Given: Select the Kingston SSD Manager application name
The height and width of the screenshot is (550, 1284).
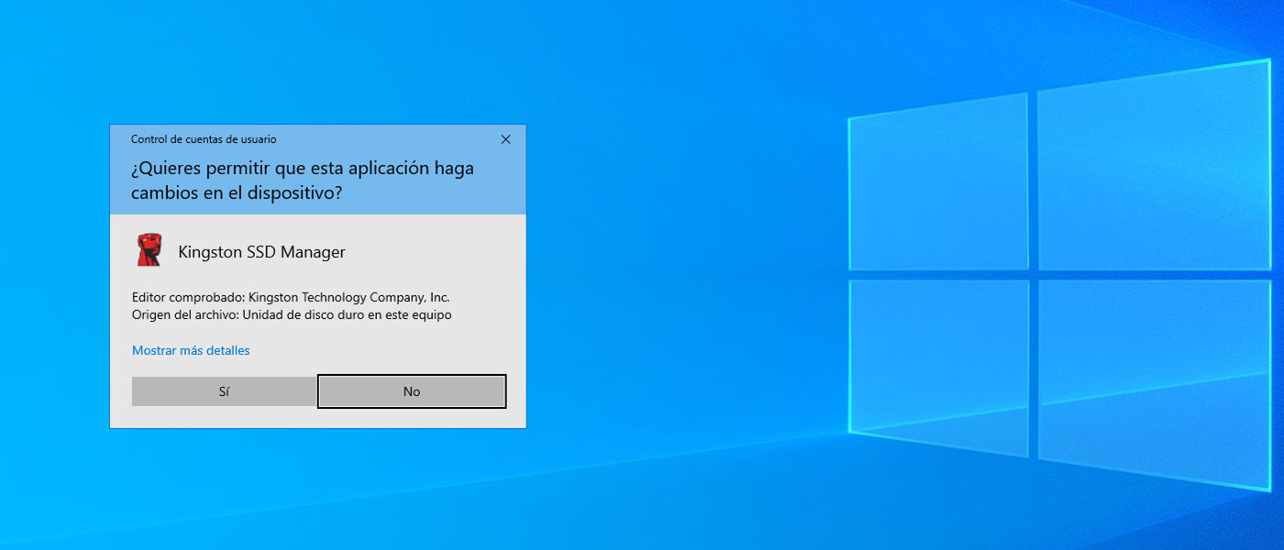Looking at the screenshot, I should [x=261, y=252].
